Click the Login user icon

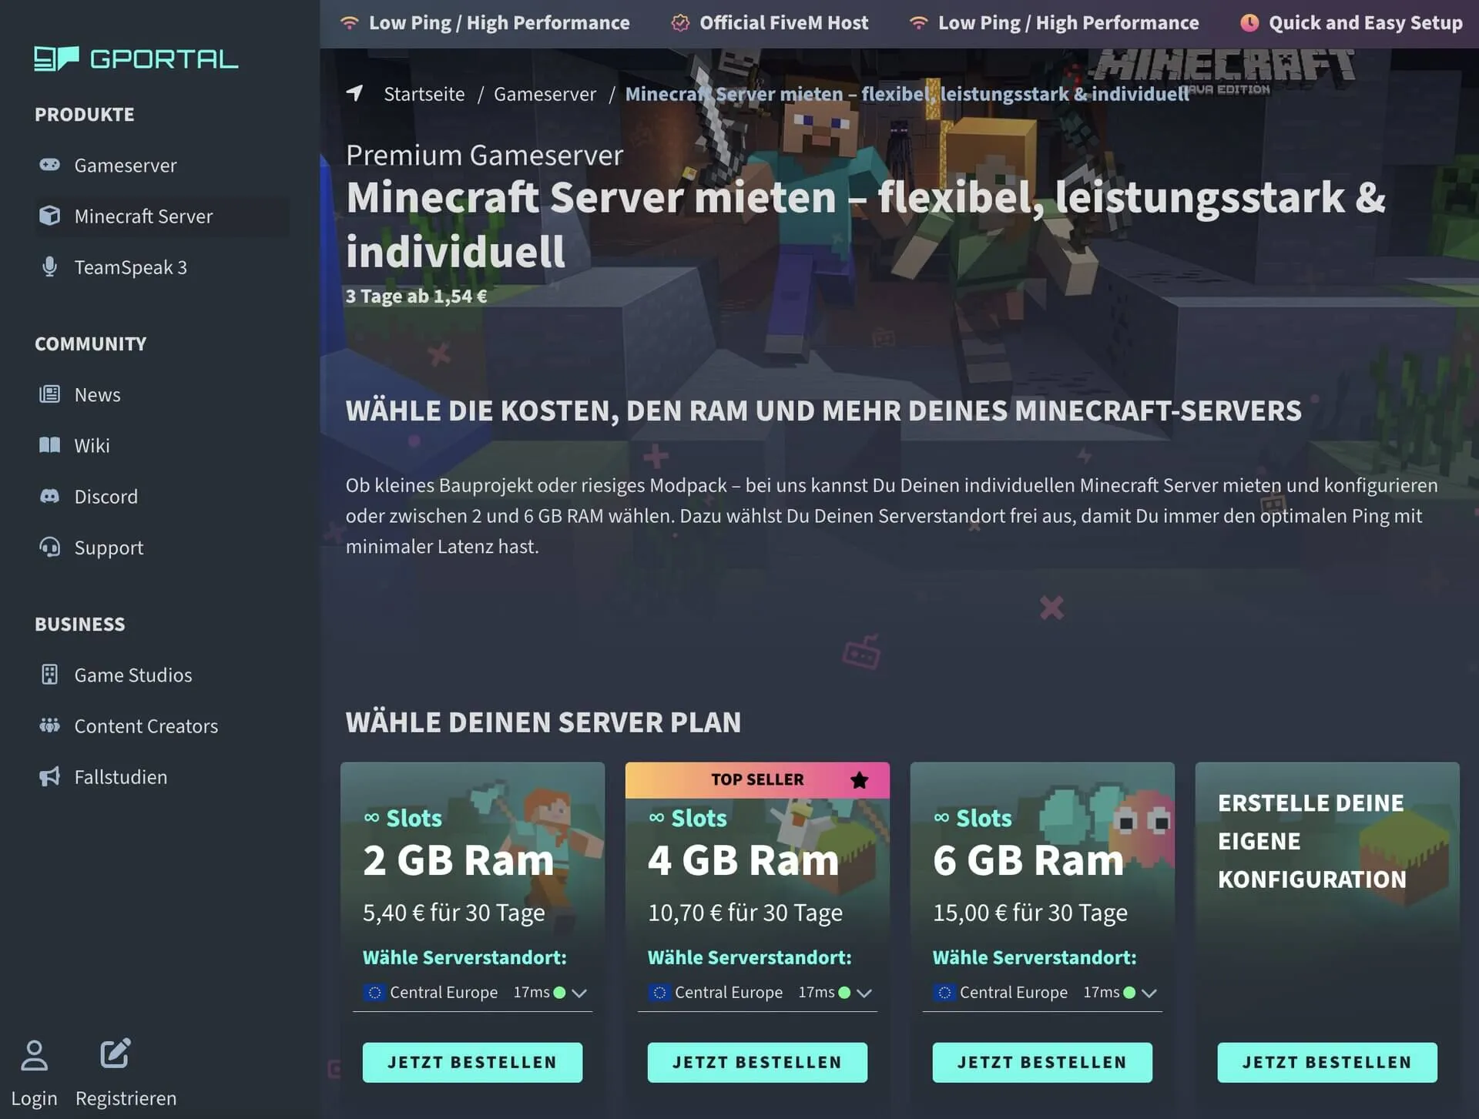[x=34, y=1055]
